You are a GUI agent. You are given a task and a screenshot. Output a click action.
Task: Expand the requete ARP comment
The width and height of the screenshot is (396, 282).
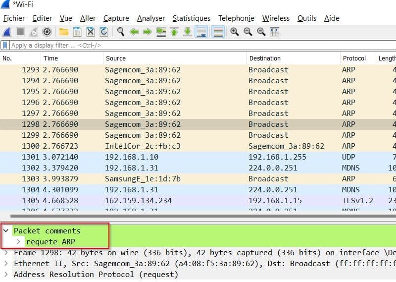tap(19, 241)
